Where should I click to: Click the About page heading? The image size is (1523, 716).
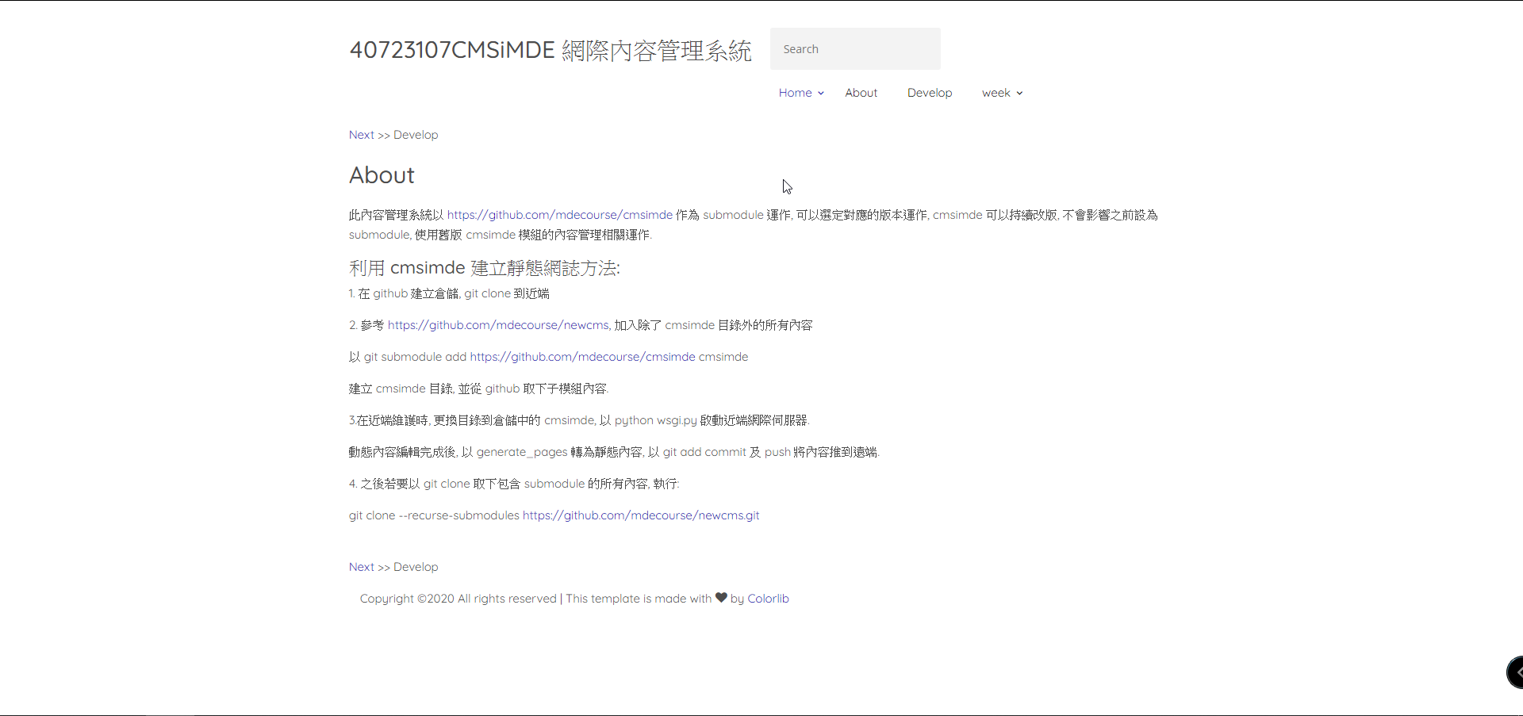[382, 175]
